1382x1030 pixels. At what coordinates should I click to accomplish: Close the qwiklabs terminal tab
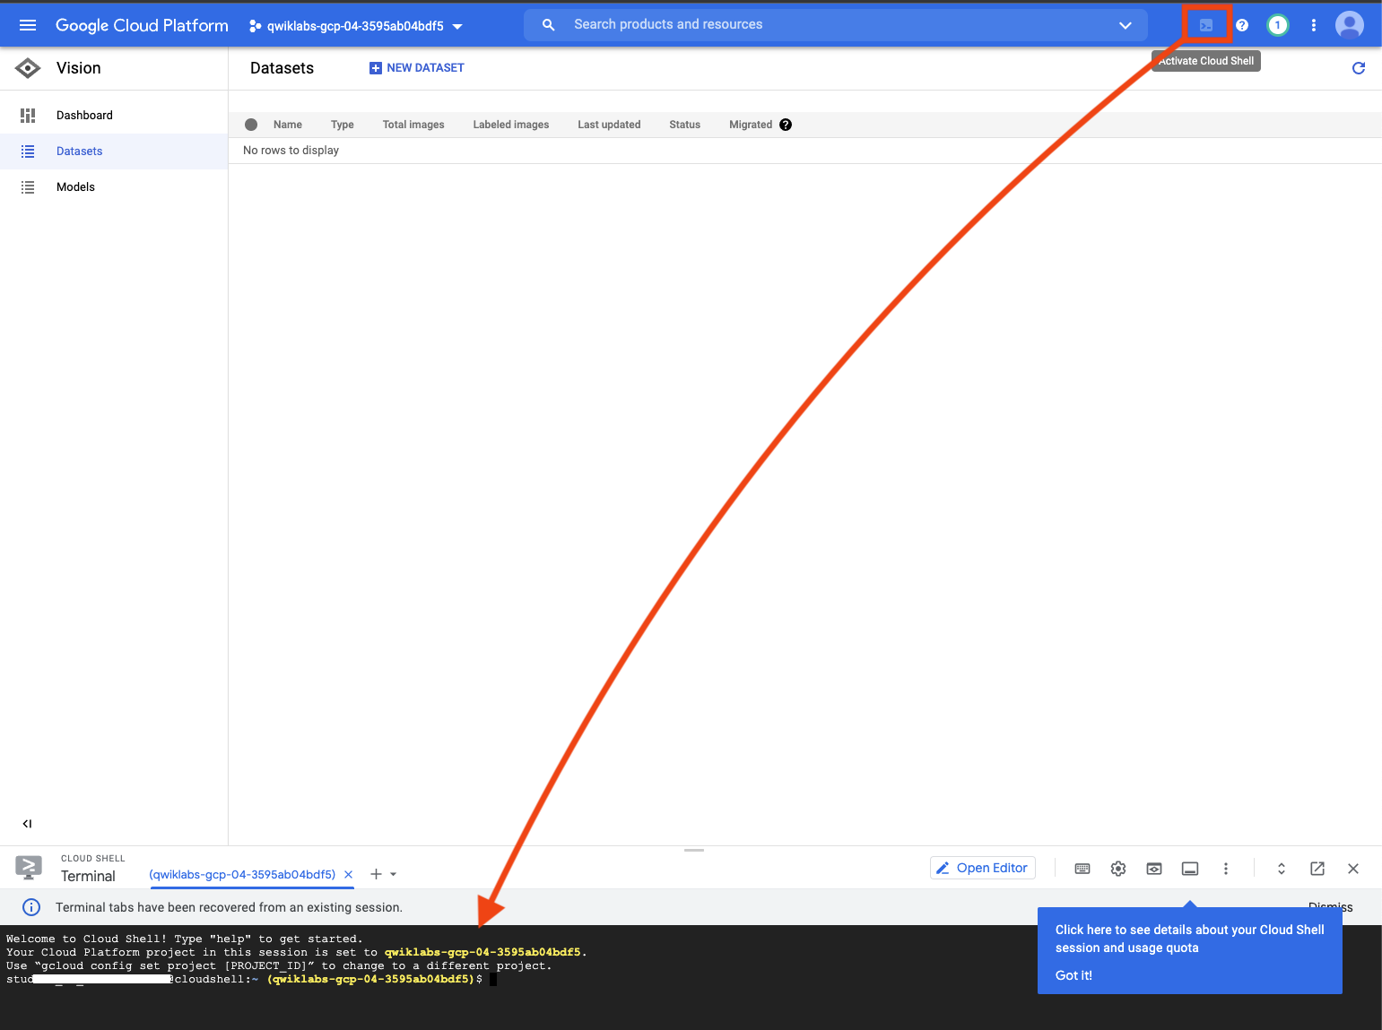(x=349, y=874)
